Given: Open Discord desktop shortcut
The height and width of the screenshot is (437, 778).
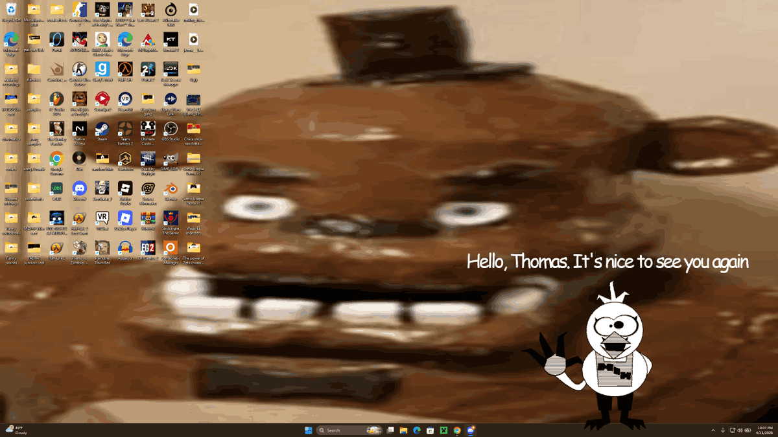Looking at the screenshot, I should tap(80, 191).
